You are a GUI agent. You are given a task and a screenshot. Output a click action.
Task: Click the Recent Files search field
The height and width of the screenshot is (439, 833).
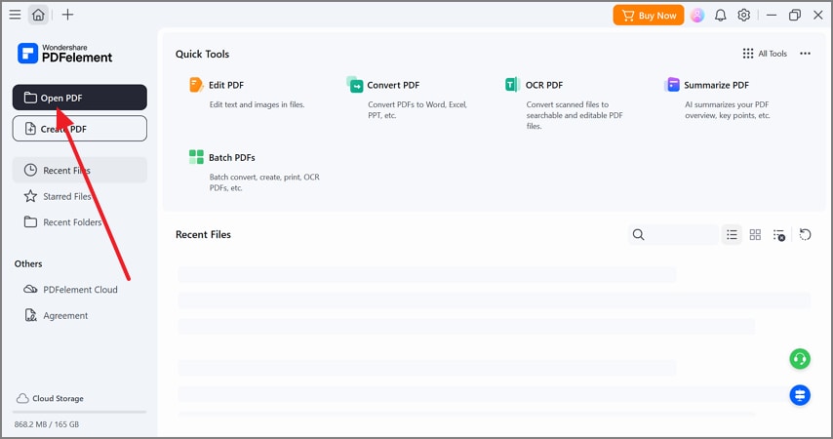(x=673, y=234)
